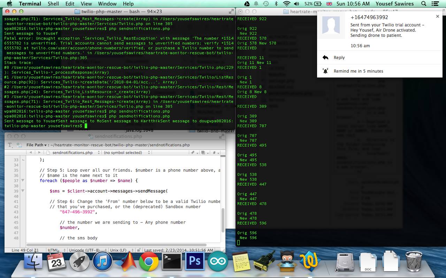Open the HTML language selector in status bar
This screenshot has height=278, width=446.
(x=56, y=250)
